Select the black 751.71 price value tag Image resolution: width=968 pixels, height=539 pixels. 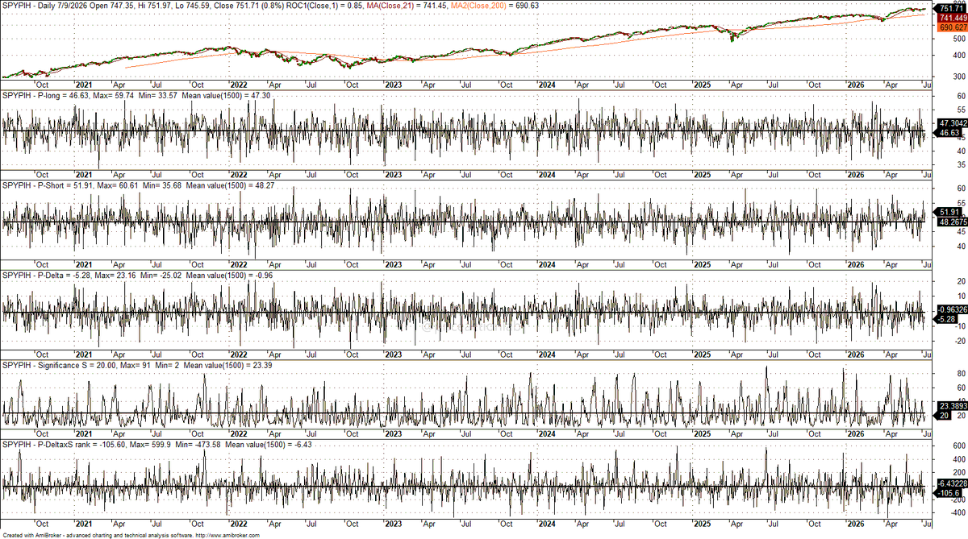click(948, 8)
